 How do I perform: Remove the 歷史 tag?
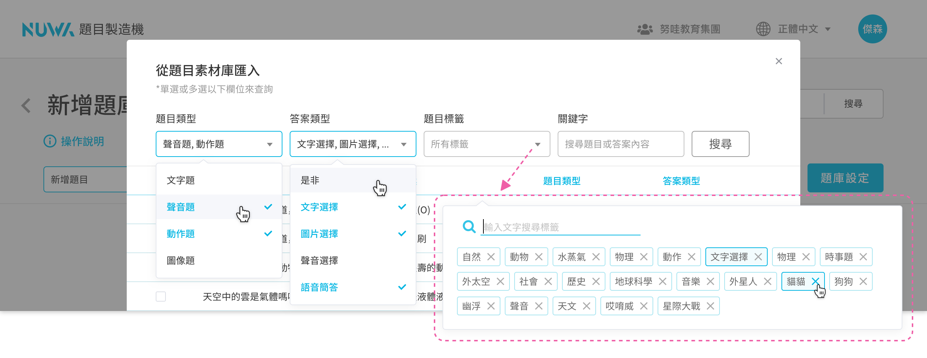click(x=596, y=281)
